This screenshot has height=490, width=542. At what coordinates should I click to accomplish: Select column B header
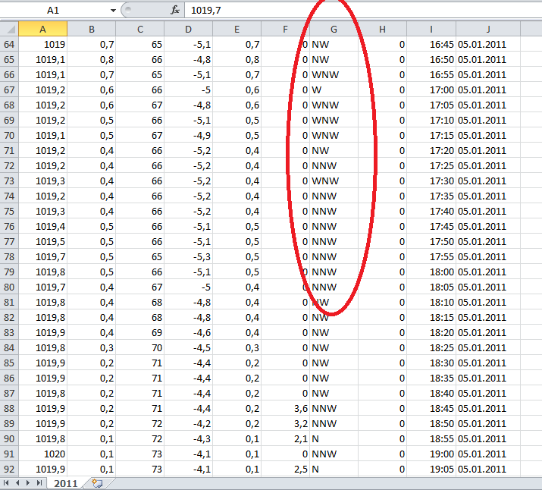point(92,29)
